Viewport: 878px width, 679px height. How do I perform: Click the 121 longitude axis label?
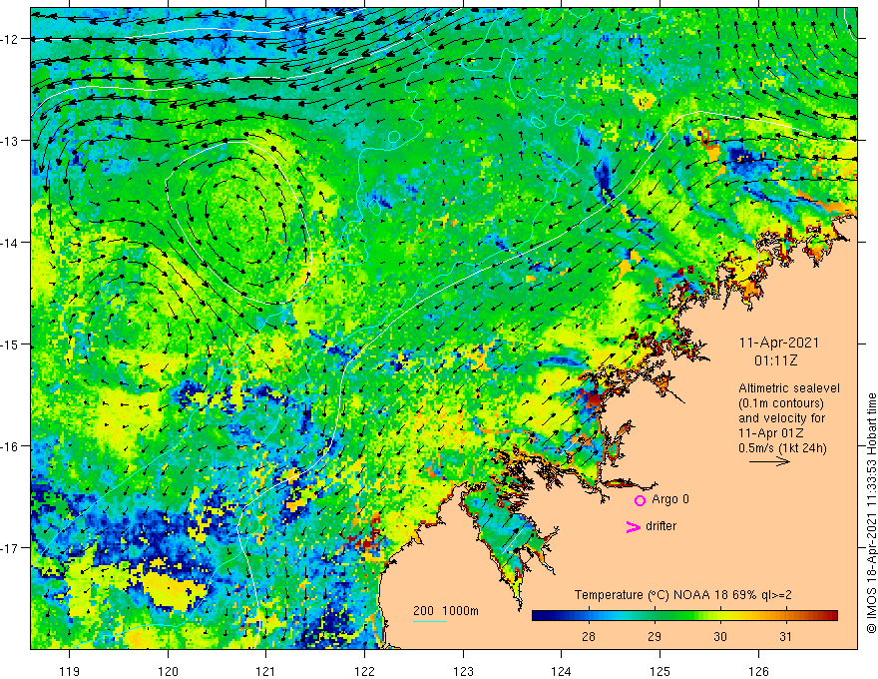tap(266, 671)
